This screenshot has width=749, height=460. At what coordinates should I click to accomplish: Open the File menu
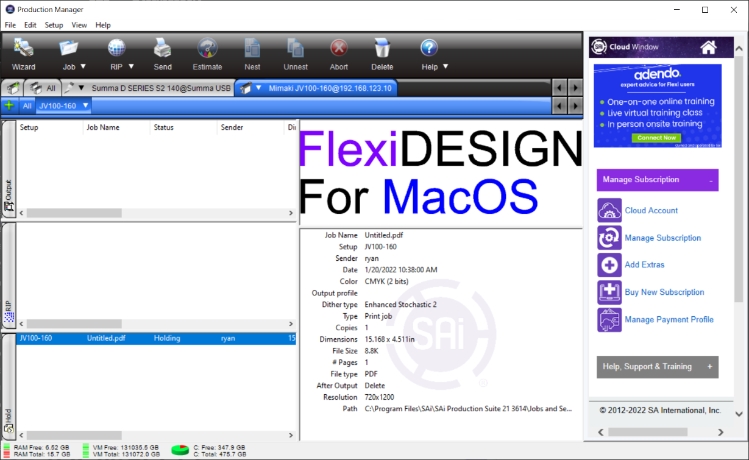(10, 25)
